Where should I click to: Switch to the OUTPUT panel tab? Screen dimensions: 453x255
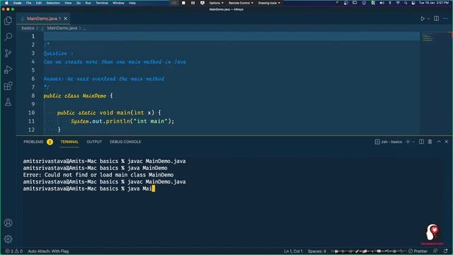click(94, 142)
